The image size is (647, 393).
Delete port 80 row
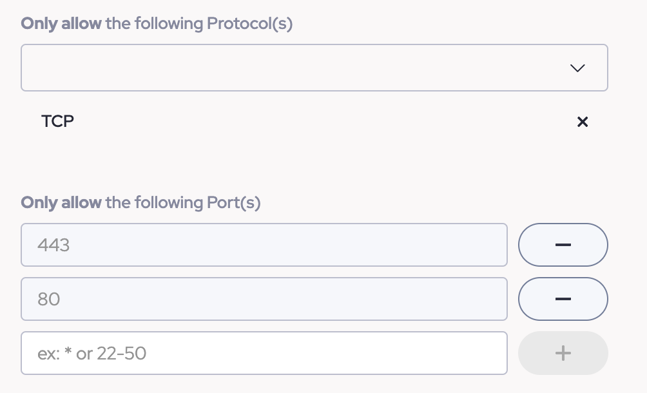563,299
